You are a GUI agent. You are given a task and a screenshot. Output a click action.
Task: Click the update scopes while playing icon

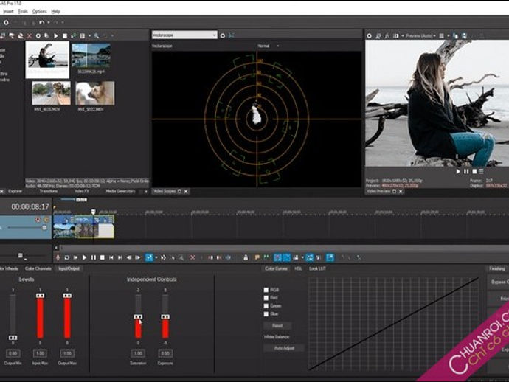pos(232,35)
